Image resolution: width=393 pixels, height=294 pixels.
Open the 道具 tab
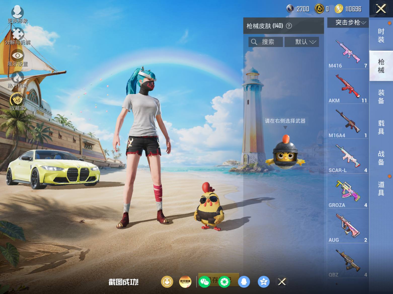(381, 188)
